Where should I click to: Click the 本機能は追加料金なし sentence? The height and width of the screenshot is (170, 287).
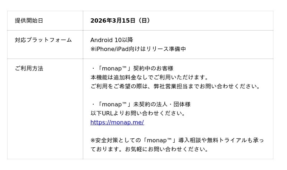click(x=150, y=77)
